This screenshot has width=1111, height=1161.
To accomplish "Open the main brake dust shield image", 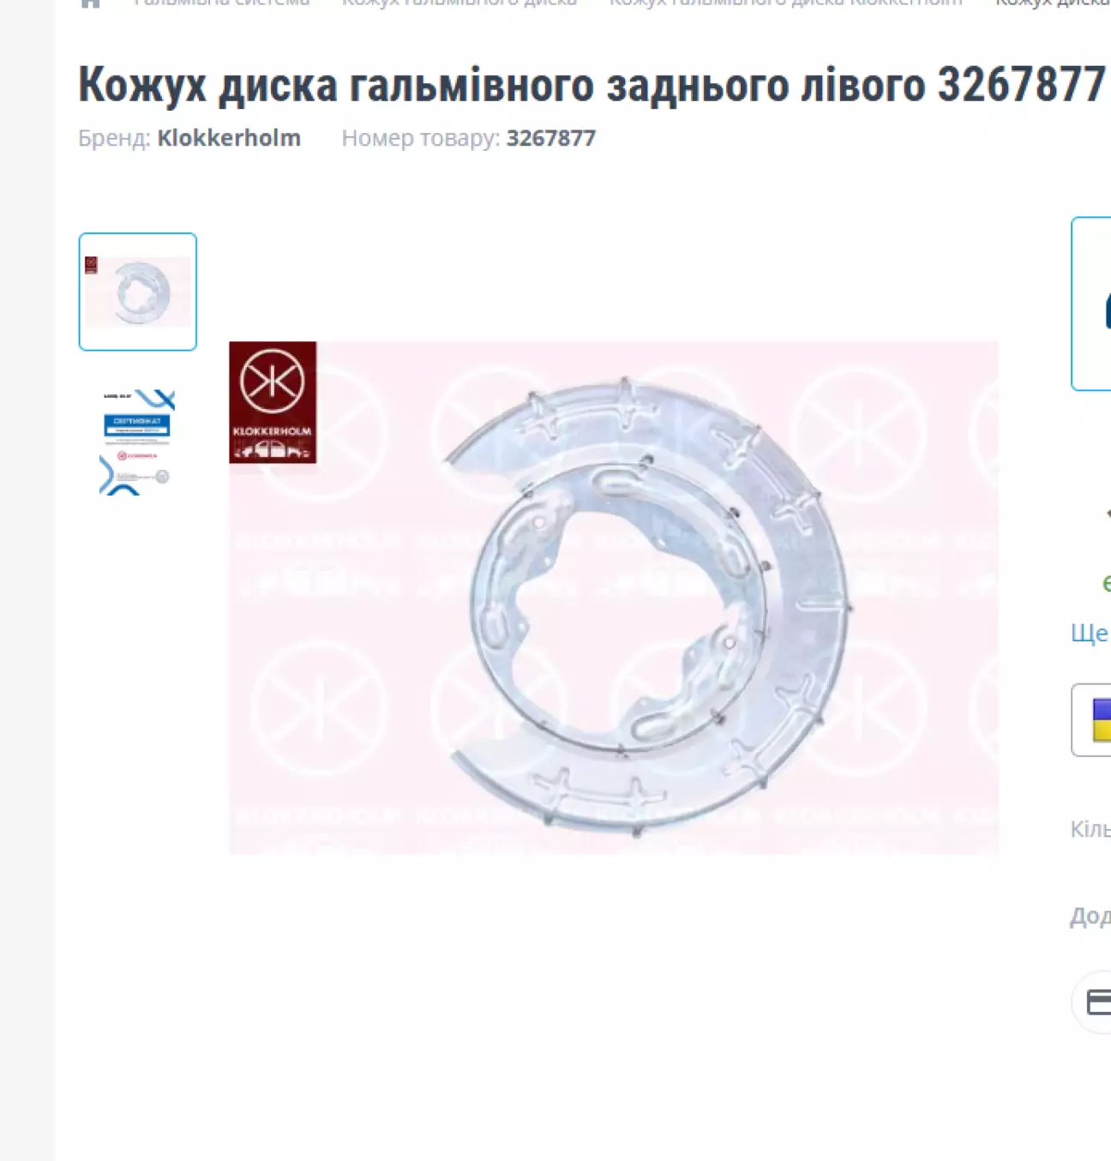I will pos(614,598).
